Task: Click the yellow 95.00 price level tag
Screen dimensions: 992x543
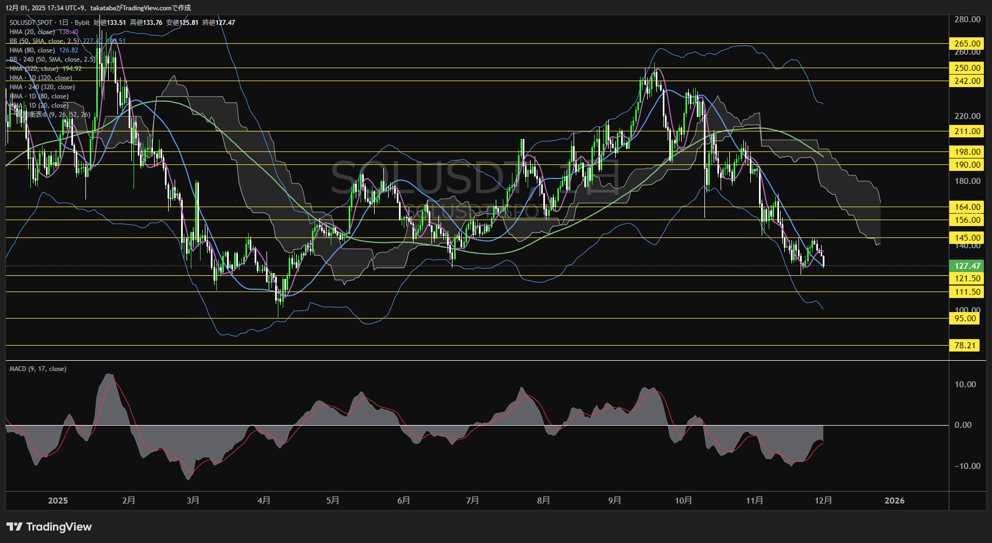Action: (964, 318)
